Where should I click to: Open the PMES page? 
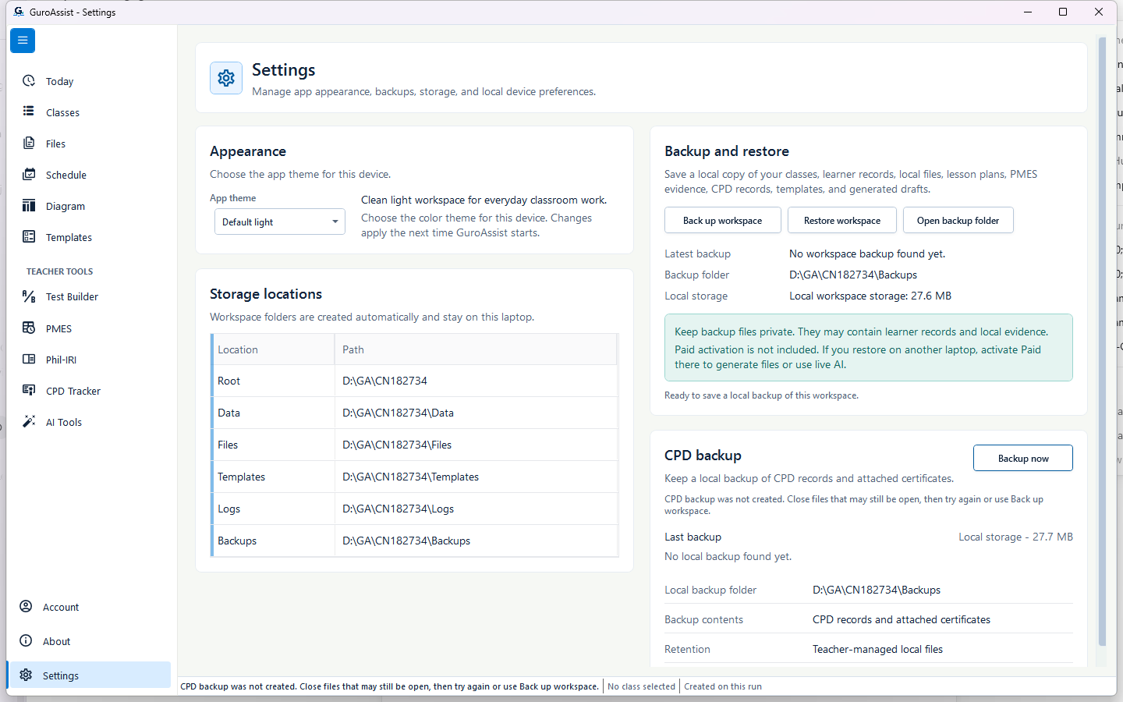(x=93, y=328)
